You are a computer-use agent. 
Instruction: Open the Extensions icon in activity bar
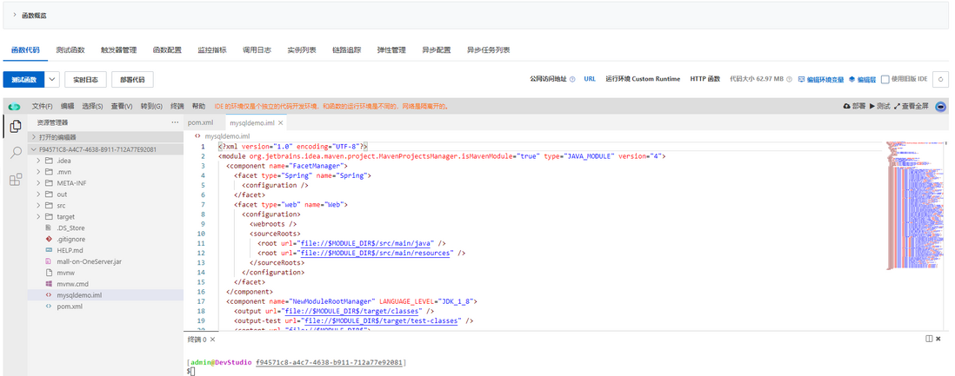pyautogui.click(x=16, y=180)
